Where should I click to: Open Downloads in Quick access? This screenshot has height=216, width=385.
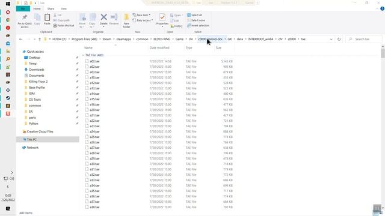pos(37,70)
